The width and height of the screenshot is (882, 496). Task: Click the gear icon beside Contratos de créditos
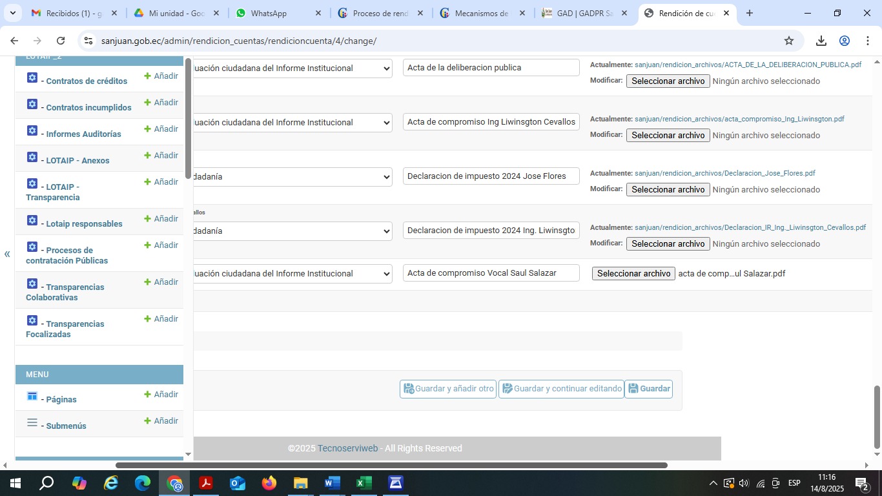click(x=32, y=78)
